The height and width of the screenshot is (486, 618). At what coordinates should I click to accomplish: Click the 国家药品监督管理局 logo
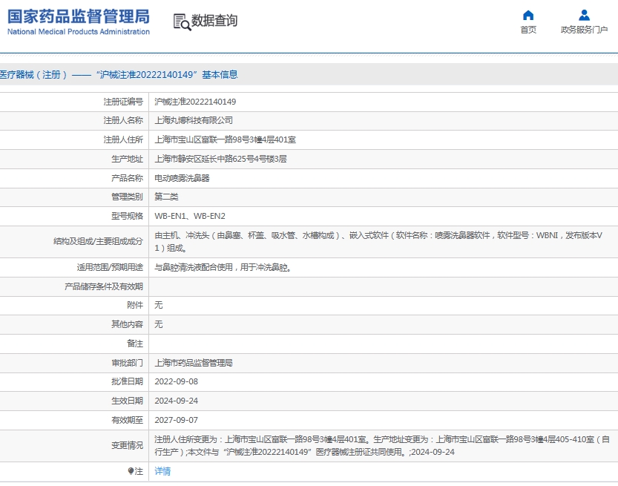point(79,17)
